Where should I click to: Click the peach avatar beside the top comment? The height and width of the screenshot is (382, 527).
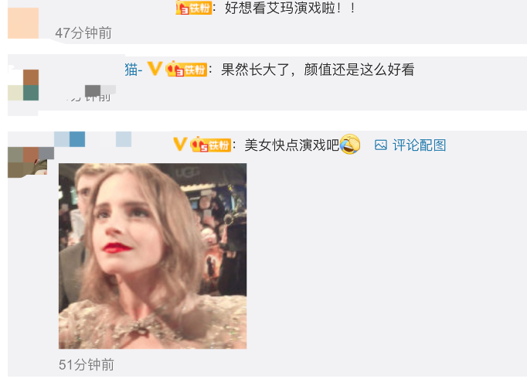click(23, 23)
